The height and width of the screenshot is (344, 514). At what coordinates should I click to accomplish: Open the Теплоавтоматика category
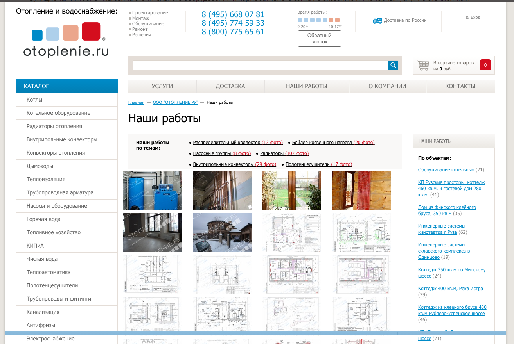(x=67, y=273)
